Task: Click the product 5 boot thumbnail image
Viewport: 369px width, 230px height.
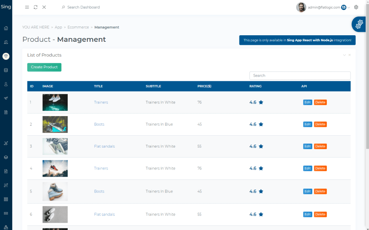Action: (55, 191)
